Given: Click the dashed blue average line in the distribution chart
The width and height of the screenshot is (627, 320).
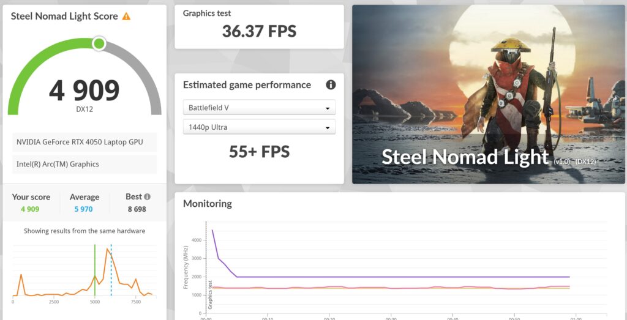Looking at the screenshot, I should 111,270.
